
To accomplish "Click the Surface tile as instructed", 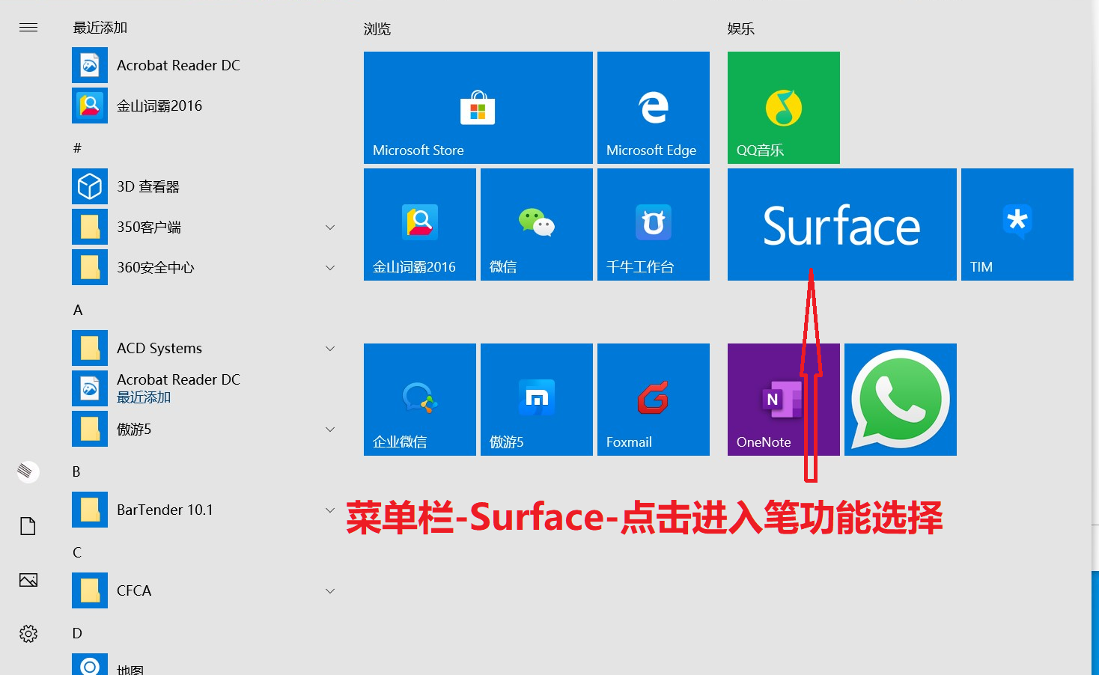I will [x=841, y=224].
